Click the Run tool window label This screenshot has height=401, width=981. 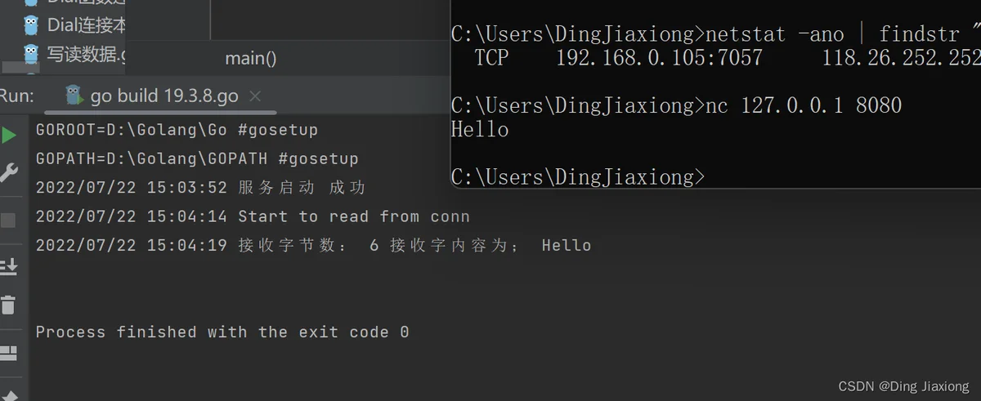tap(17, 96)
